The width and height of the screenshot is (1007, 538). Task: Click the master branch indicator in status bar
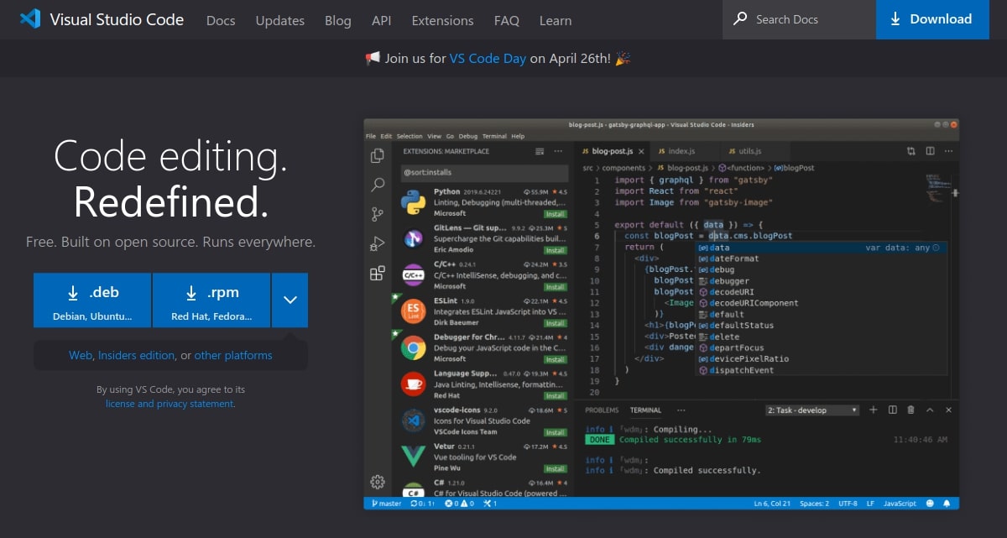click(x=385, y=504)
